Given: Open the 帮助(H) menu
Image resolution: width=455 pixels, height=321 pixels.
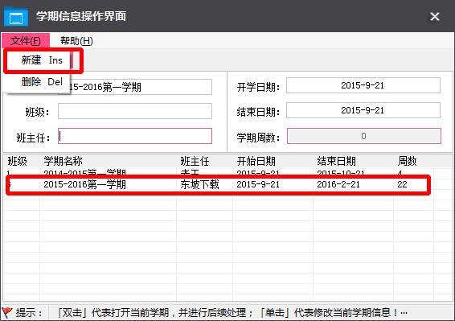Looking at the screenshot, I should click(76, 41).
